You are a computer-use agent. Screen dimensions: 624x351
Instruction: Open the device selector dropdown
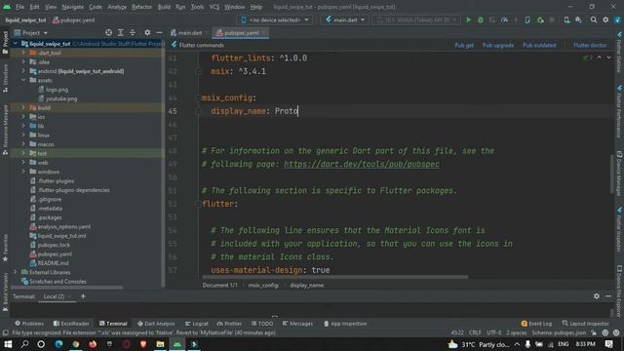pyautogui.click(x=275, y=19)
